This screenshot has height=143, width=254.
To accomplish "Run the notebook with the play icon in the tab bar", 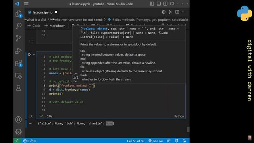I will 170,12.
